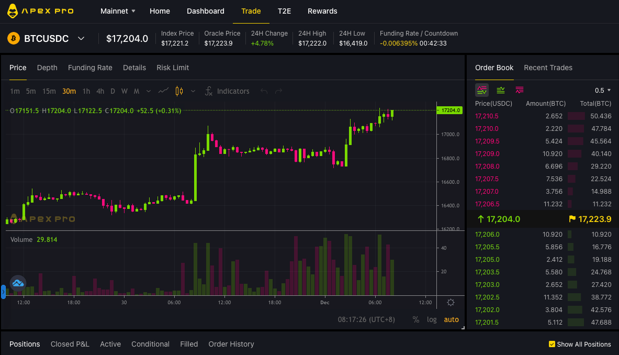Image resolution: width=619 pixels, height=355 pixels.
Task: Select the 1m timeframe
Action: 15,91
